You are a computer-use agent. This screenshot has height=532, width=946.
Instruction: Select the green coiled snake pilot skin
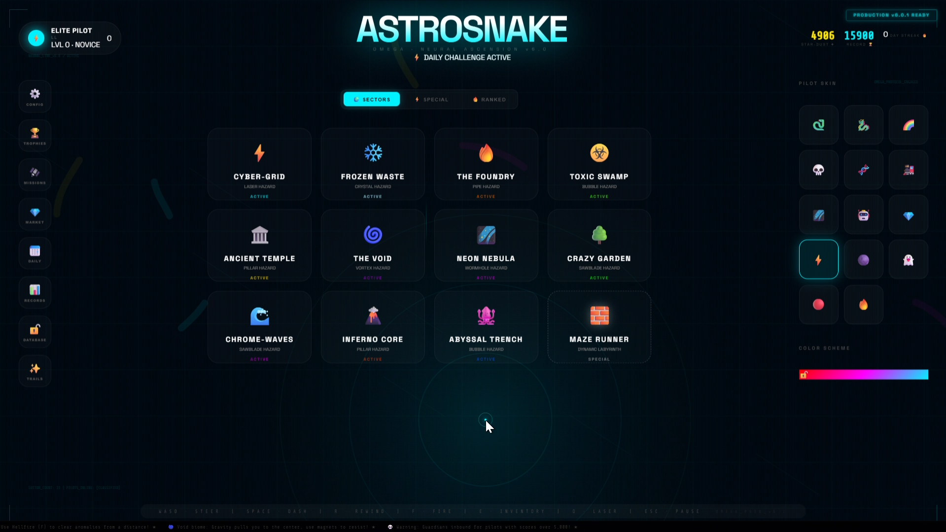pos(818,125)
